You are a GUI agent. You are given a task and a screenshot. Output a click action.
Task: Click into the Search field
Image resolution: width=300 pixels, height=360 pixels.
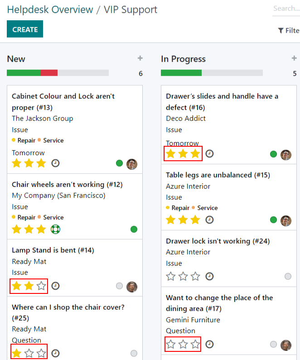tap(286, 9)
